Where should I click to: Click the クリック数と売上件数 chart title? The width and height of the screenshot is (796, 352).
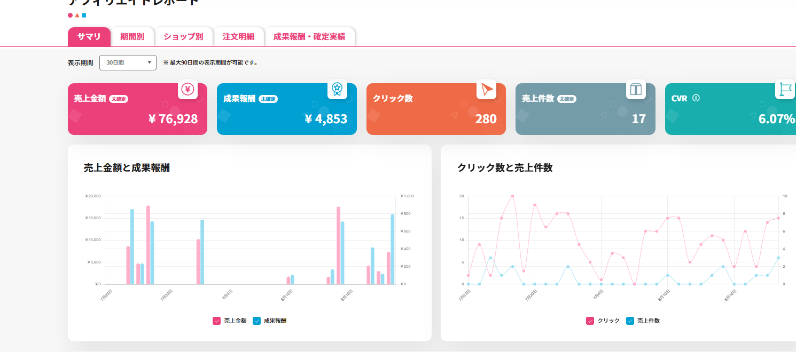505,167
